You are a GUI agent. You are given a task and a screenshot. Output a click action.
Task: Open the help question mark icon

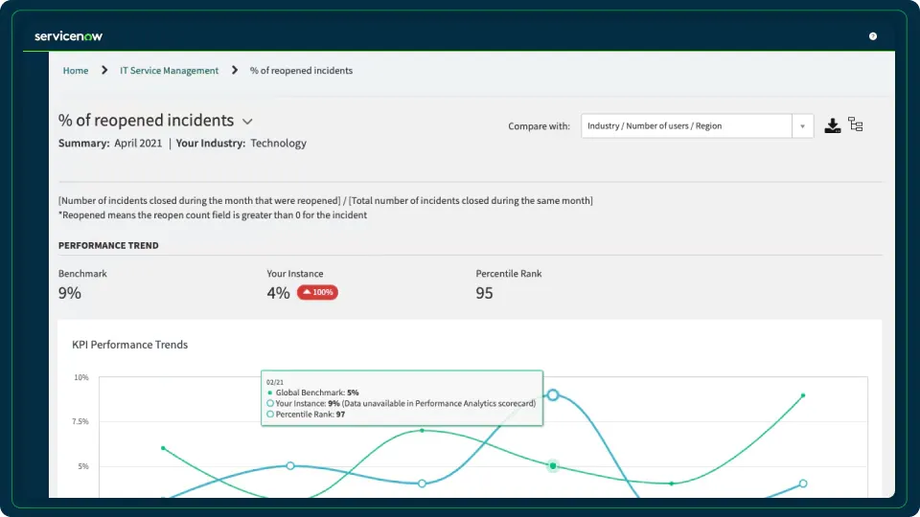[872, 36]
